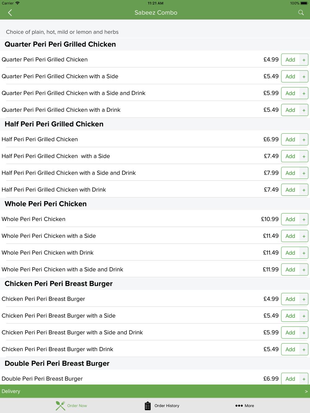
Task: Select Order History tab label
Action: click(x=167, y=406)
